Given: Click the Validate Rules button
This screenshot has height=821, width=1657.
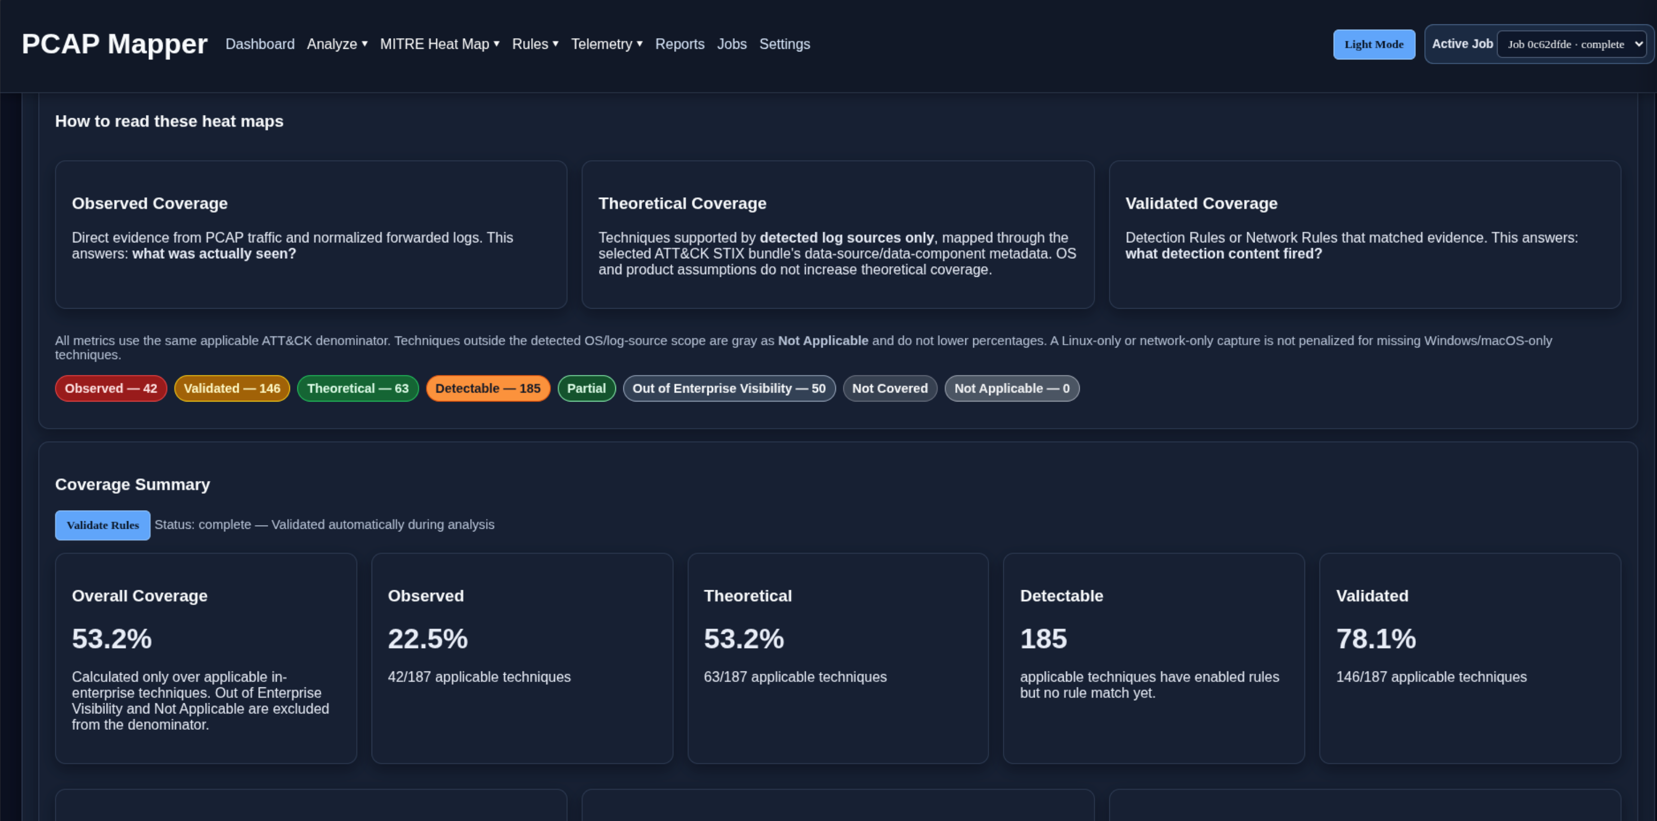Looking at the screenshot, I should [x=103, y=525].
